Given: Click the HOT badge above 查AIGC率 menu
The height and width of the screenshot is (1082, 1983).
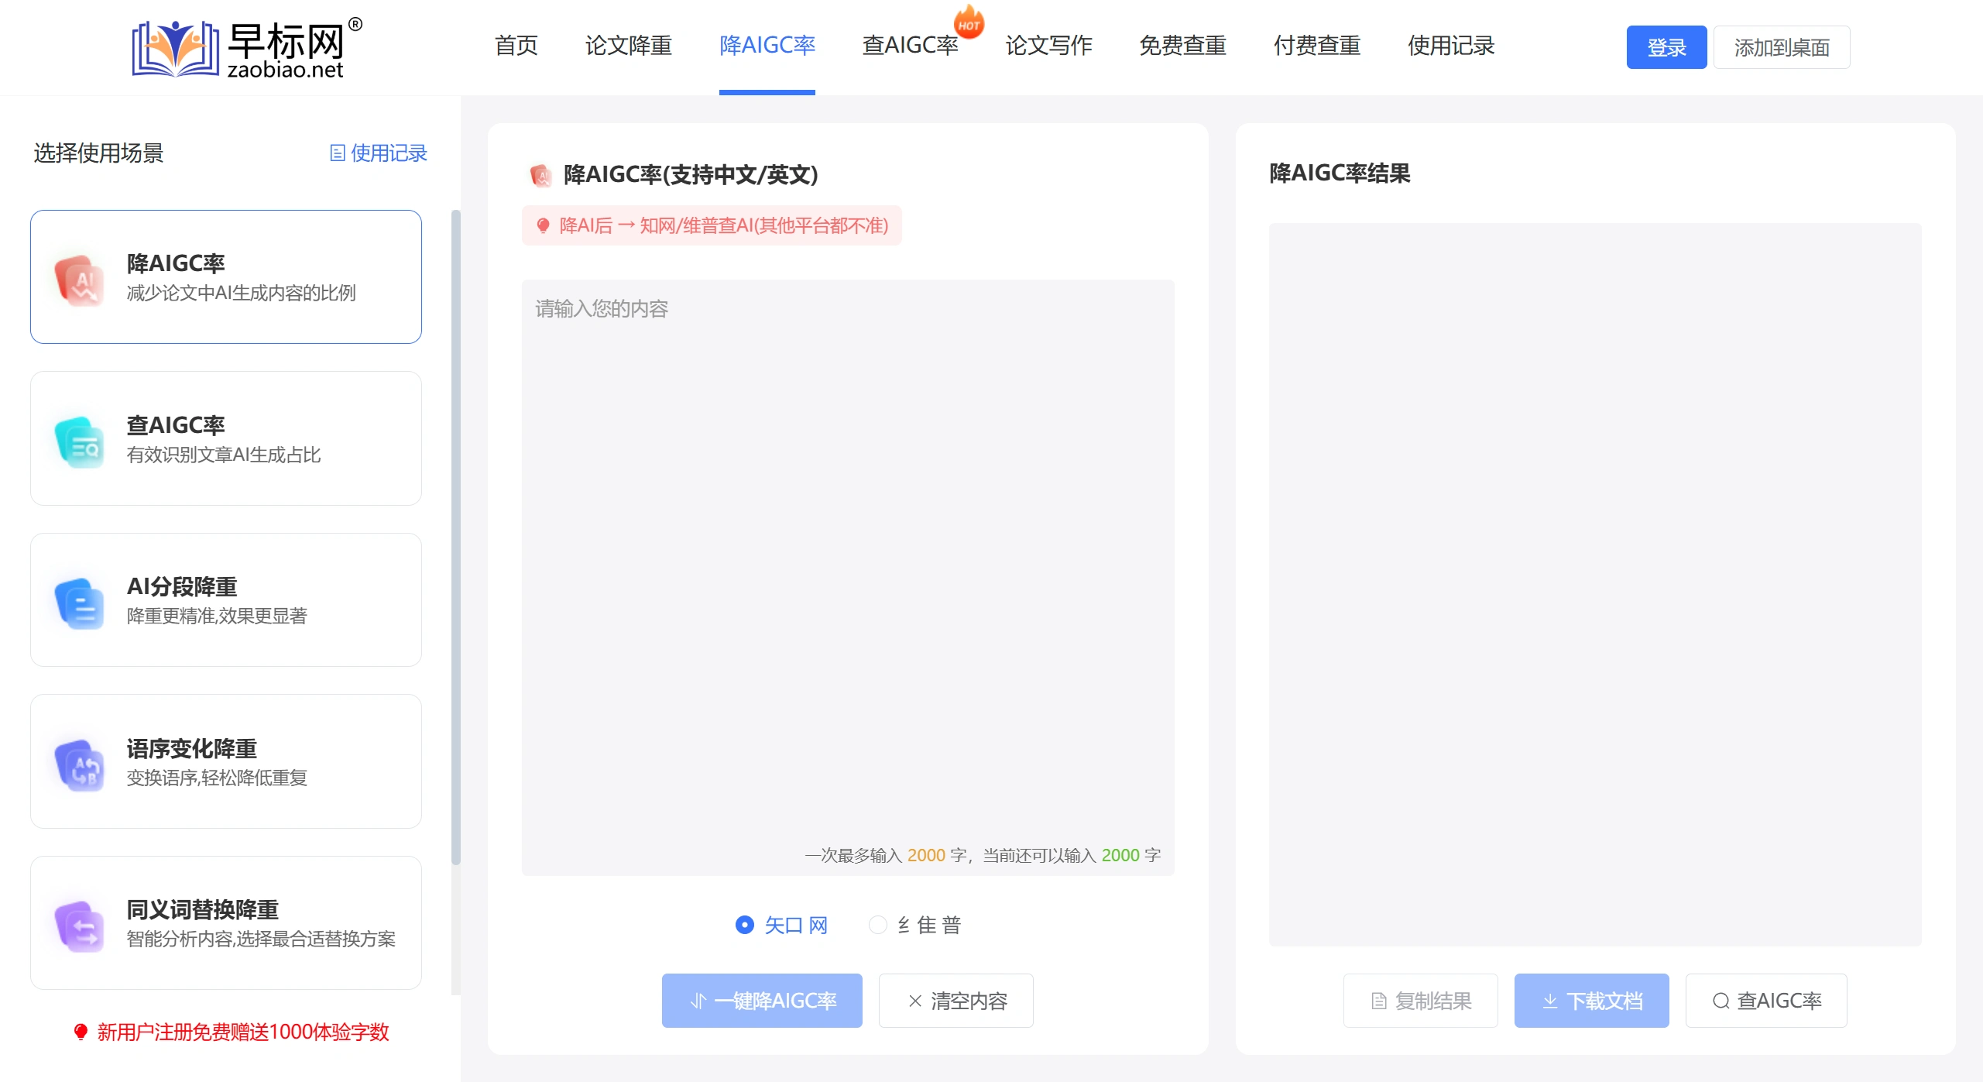Looking at the screenshot, I should click(968, 22).
